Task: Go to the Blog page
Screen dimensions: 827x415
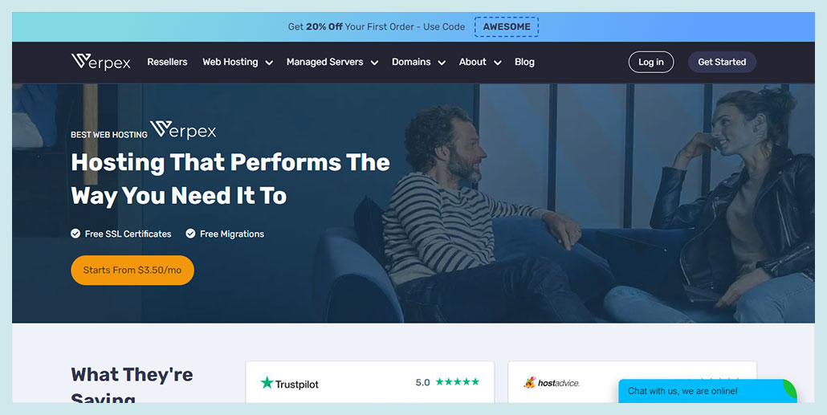Action: [525, 62]
